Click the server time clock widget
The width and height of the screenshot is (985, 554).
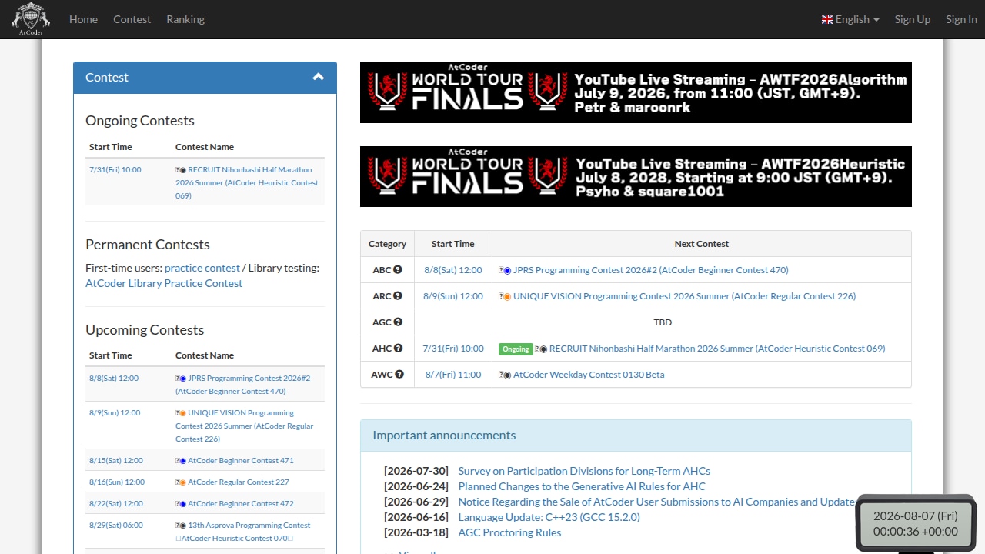coord(916,523)
